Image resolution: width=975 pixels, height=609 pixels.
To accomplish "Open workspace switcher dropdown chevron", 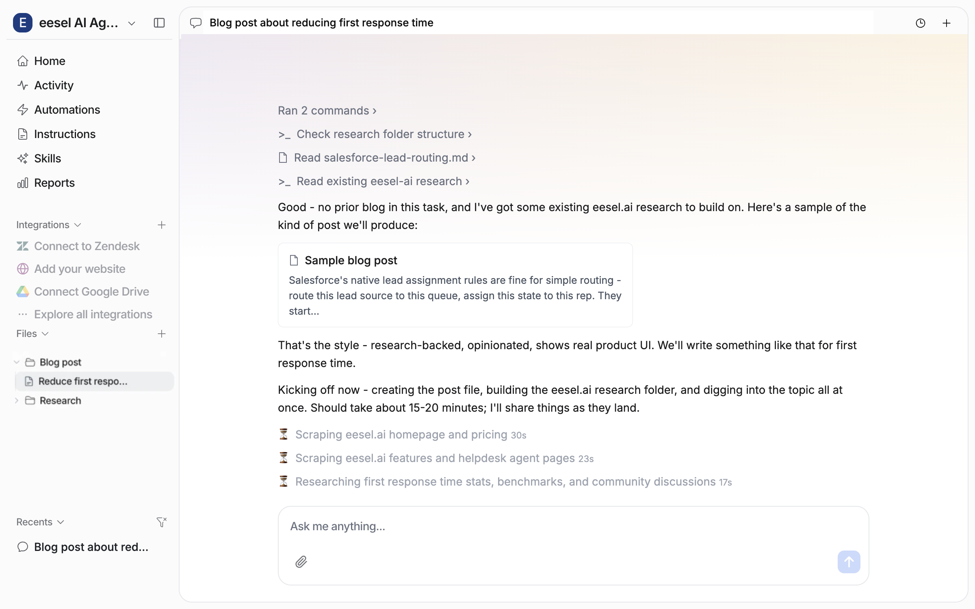I will (x=132, y=23).
